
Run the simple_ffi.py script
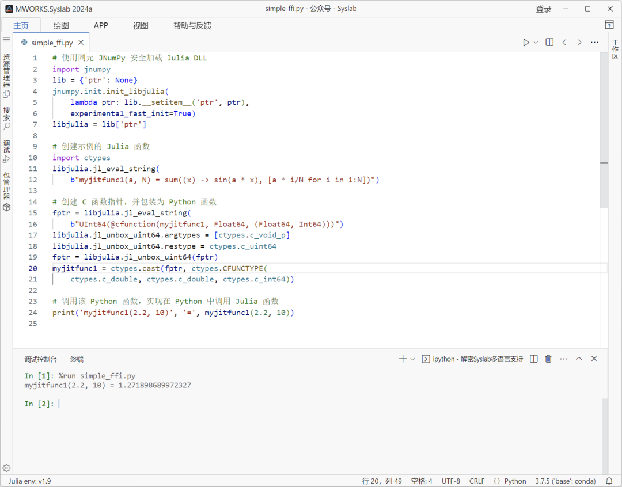pyautogui.click(x=525, y=42)
